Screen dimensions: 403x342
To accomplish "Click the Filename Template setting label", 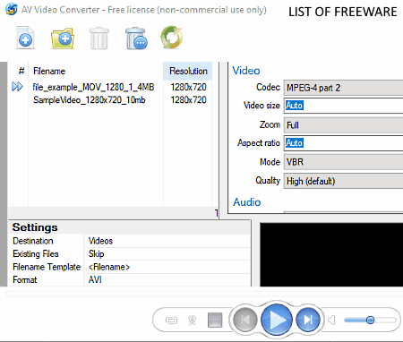I will coord(47,267).
